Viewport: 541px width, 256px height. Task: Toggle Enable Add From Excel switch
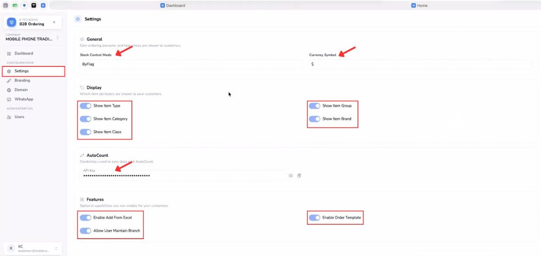tap(85, 217)
